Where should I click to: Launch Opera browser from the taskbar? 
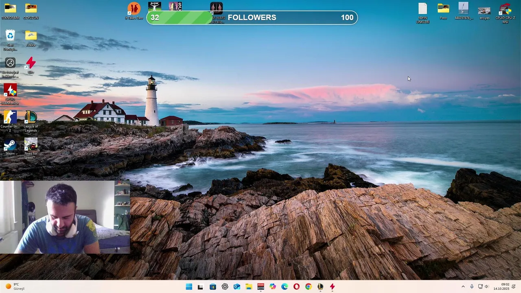pos(296,286)
